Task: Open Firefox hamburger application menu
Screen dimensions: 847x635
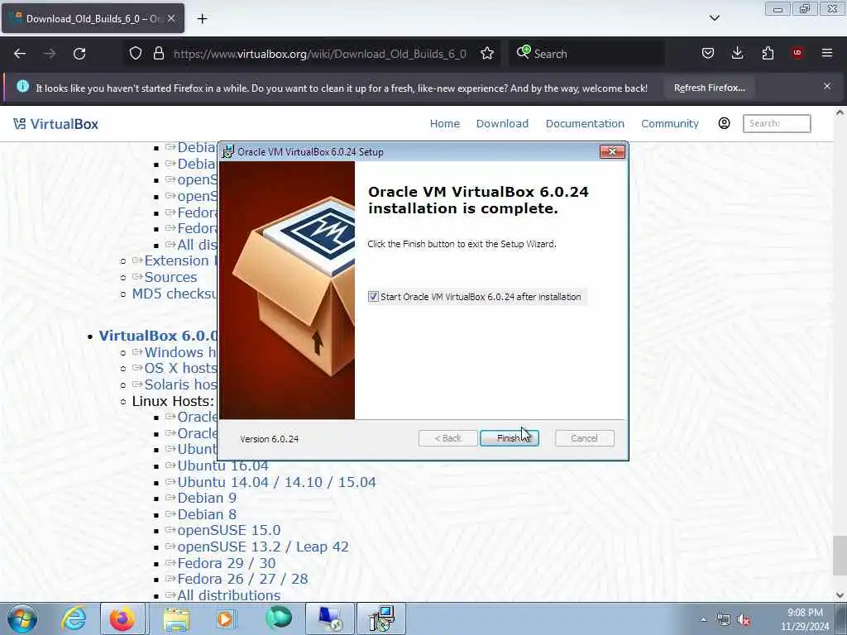Action: (x=827, y=53)
